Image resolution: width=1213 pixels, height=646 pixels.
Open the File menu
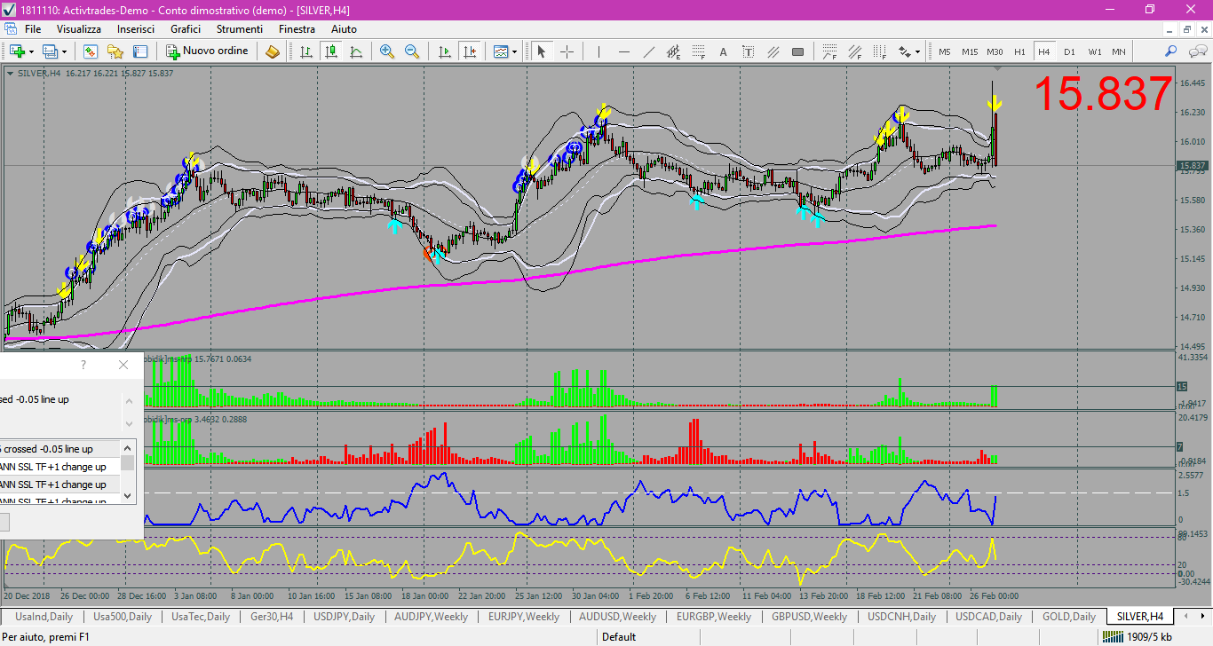coord(33,29)
